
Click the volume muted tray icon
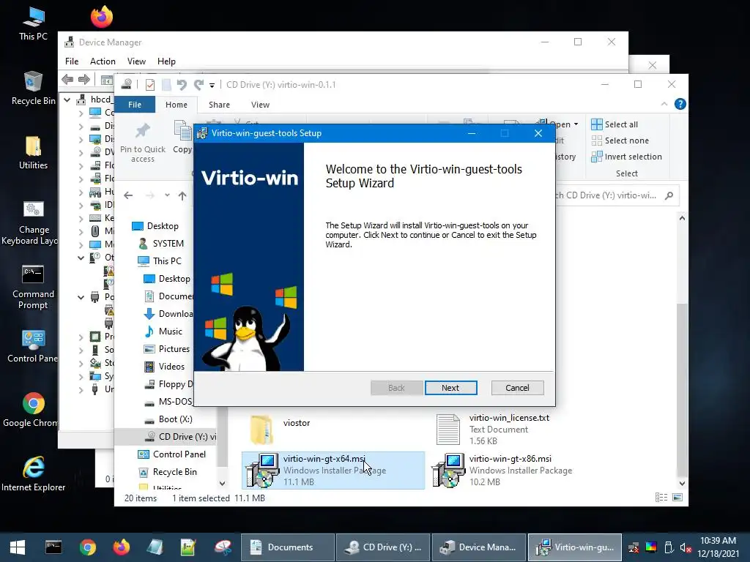[x=685, y=547]
